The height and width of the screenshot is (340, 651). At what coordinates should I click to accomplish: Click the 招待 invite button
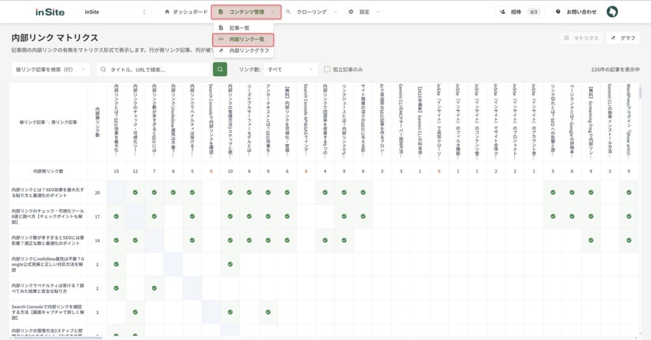tap(519, 12)
